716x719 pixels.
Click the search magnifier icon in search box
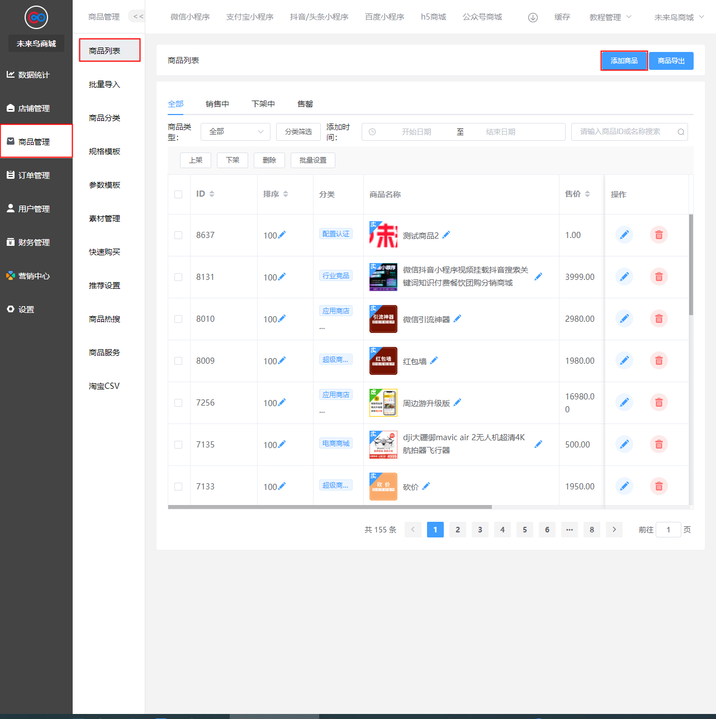pos(680,132)
